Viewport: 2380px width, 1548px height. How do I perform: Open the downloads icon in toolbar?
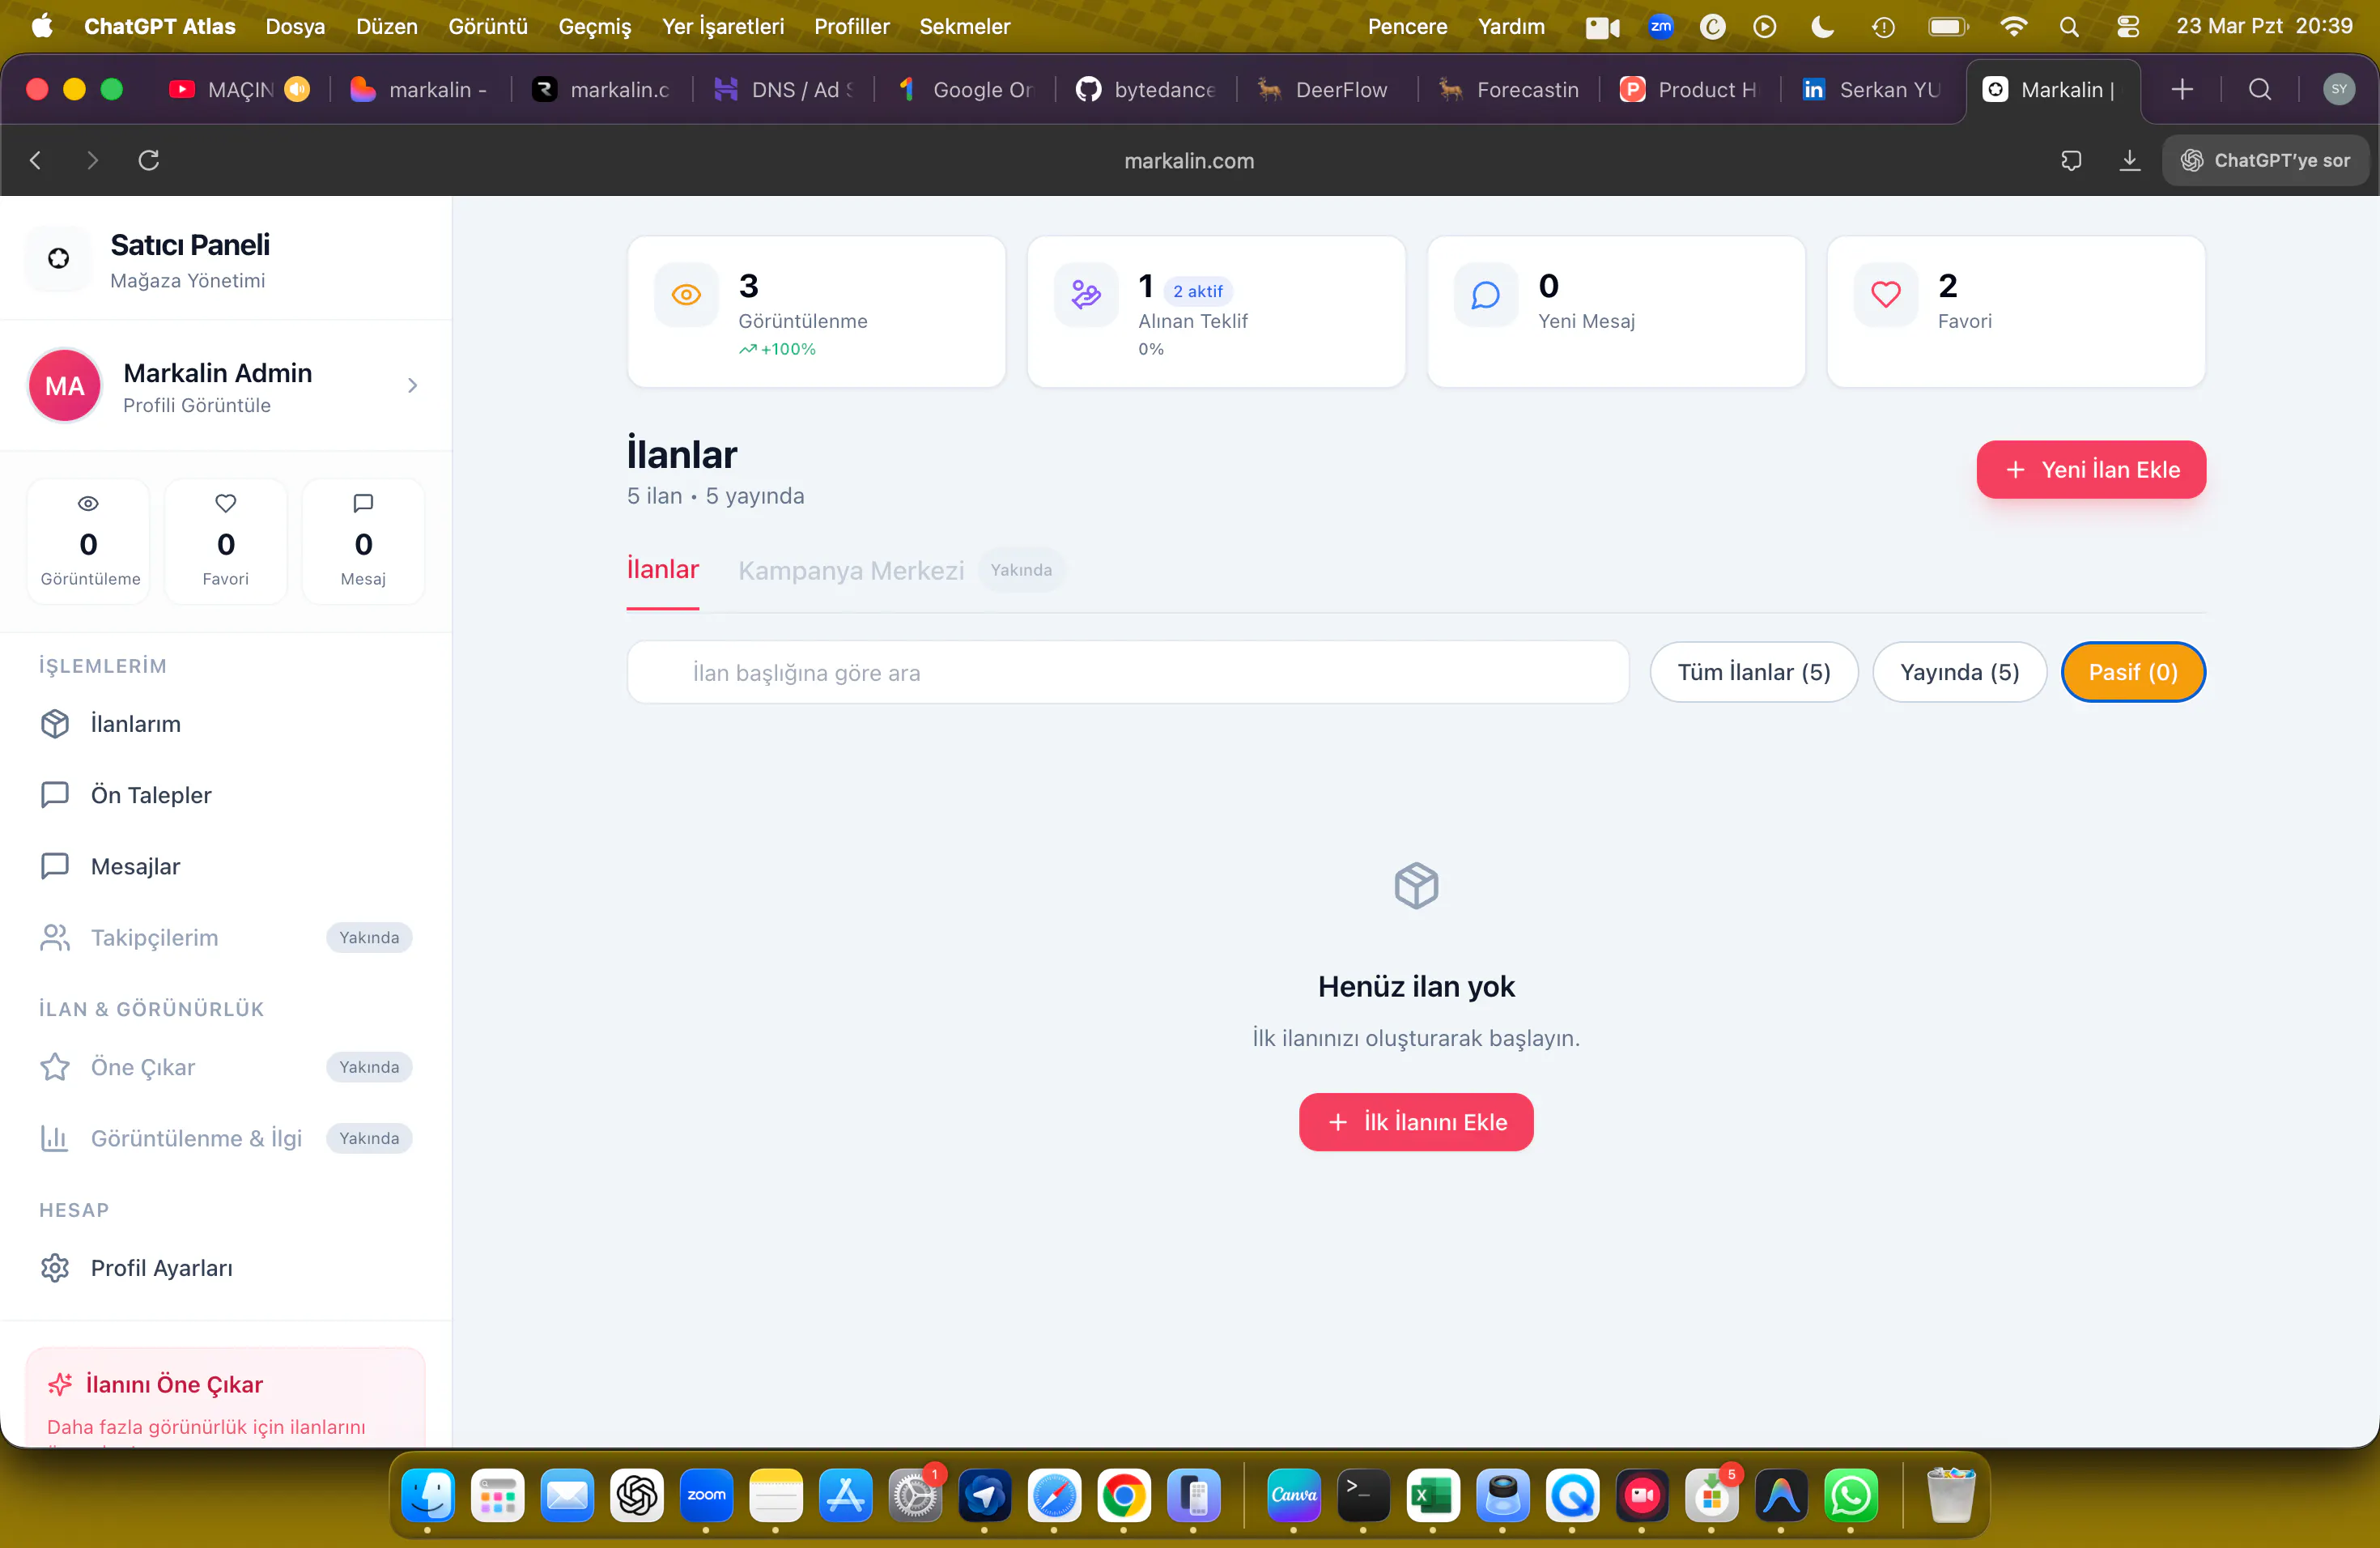[2130, 160]
